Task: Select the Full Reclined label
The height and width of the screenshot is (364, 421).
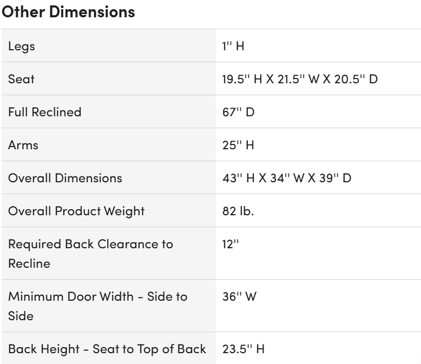Action: point(44,112)
